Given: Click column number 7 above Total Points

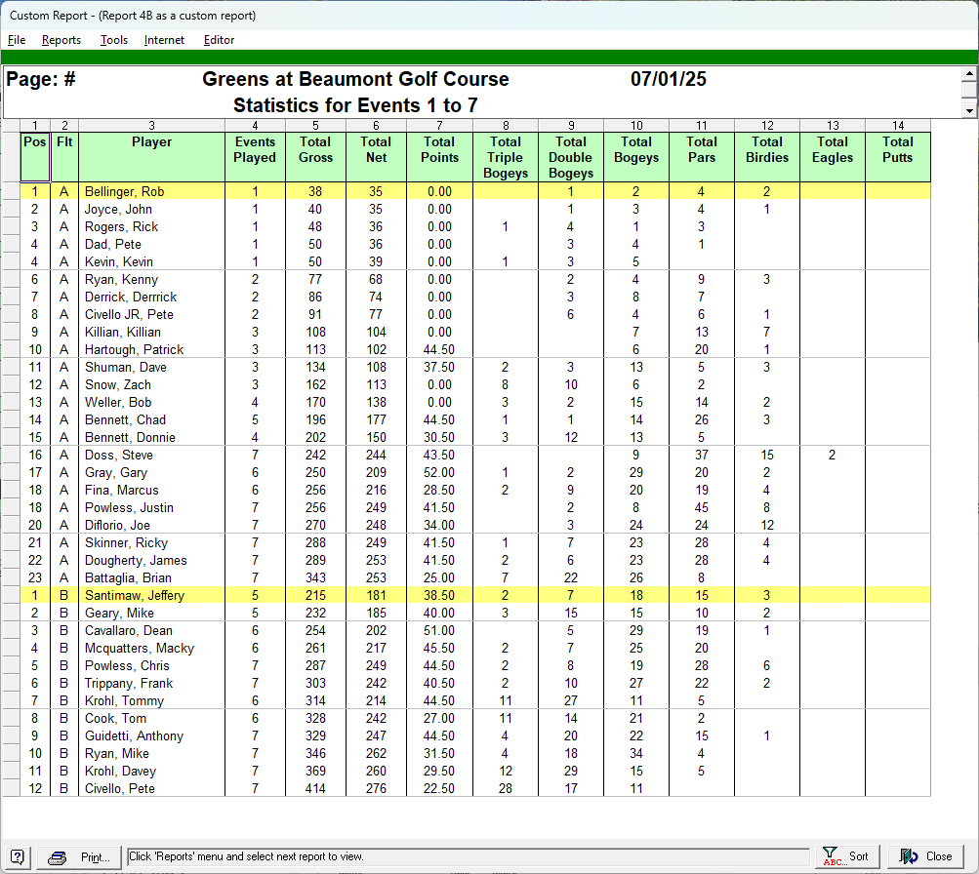Looking at the screenshot, I should tap(439, 125).
